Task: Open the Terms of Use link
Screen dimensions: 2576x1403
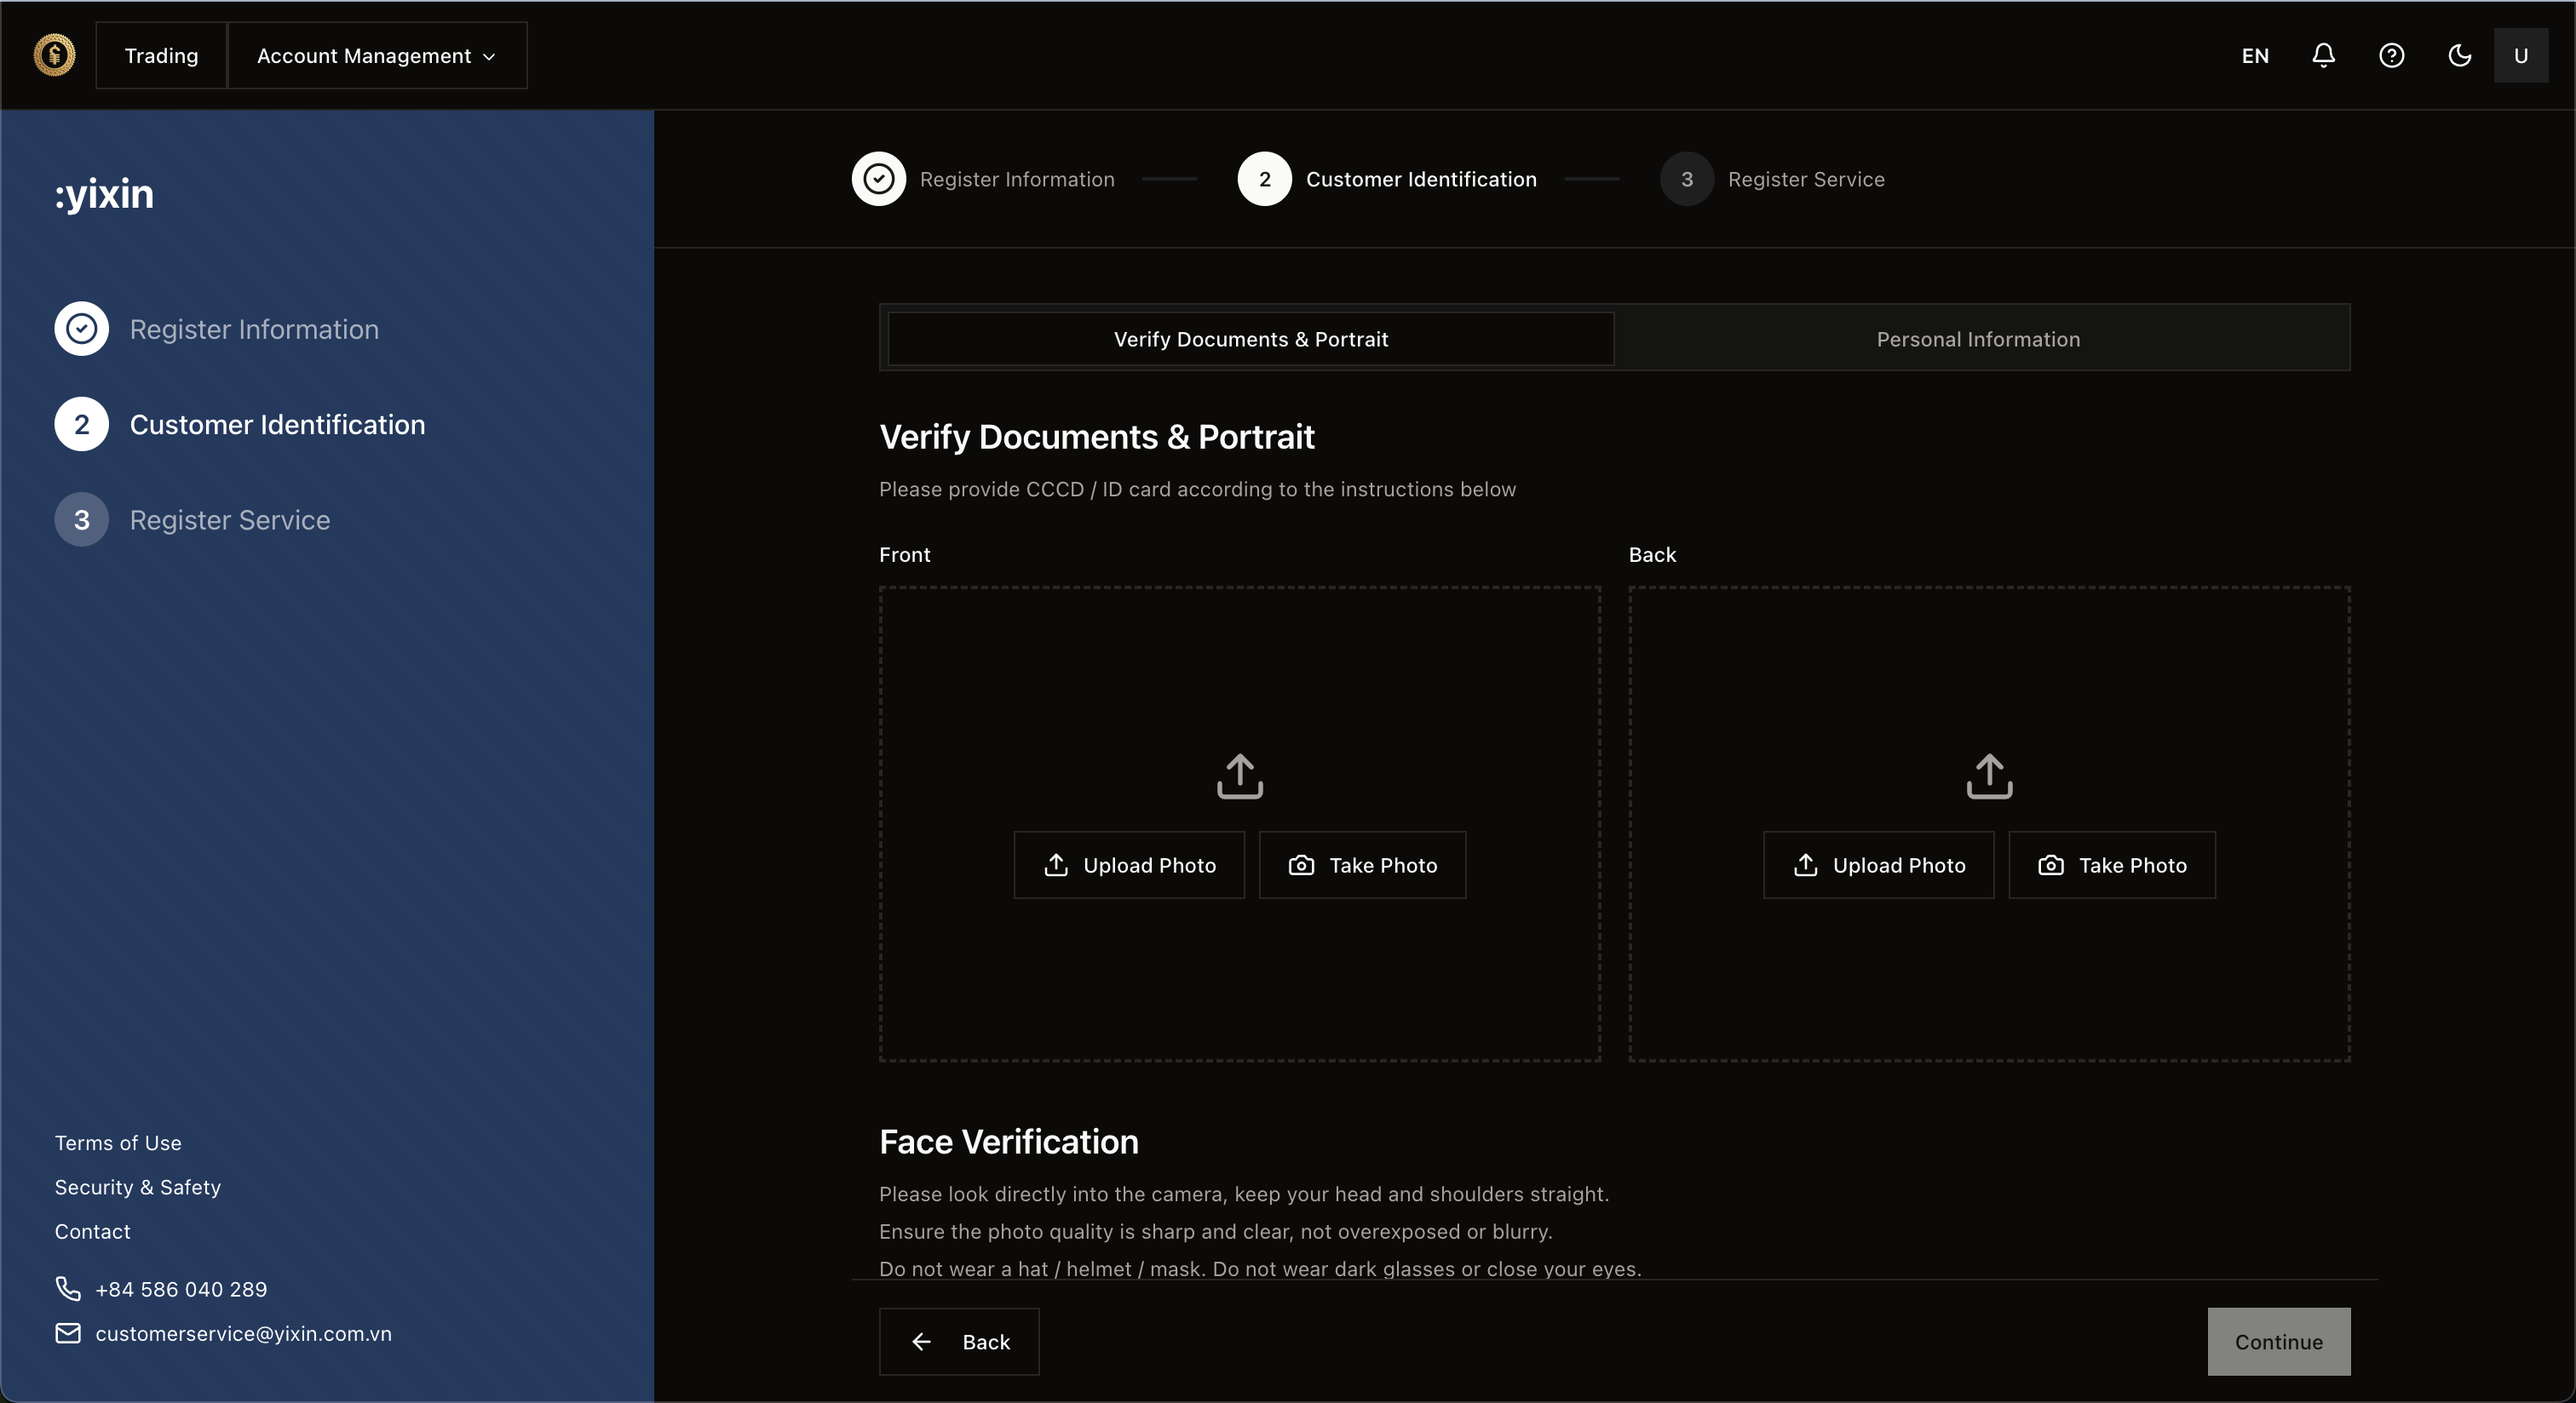Action: tap(118, 1142)
